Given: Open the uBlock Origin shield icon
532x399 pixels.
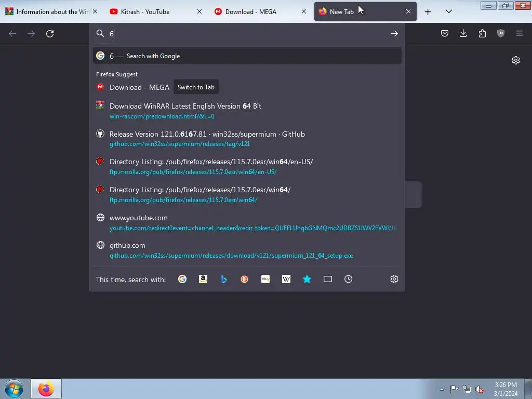Looking at the screenshot, I should [500, 33].
